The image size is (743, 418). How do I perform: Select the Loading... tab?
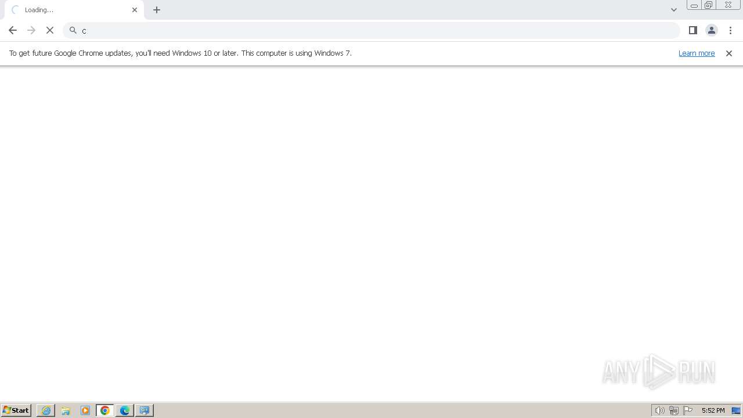pos(74,10)
